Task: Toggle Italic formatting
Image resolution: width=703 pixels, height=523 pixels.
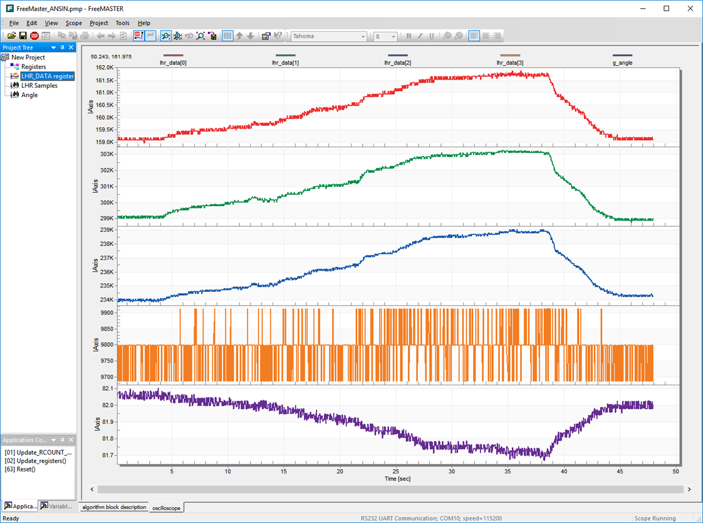Action: tap(420, 36)
